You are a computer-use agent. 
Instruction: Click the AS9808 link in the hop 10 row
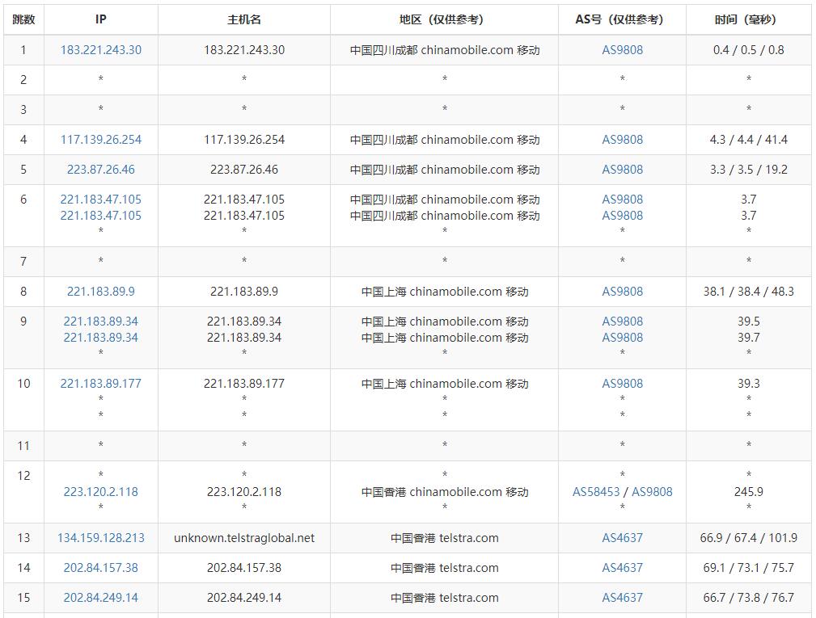[x=623, y=384]
